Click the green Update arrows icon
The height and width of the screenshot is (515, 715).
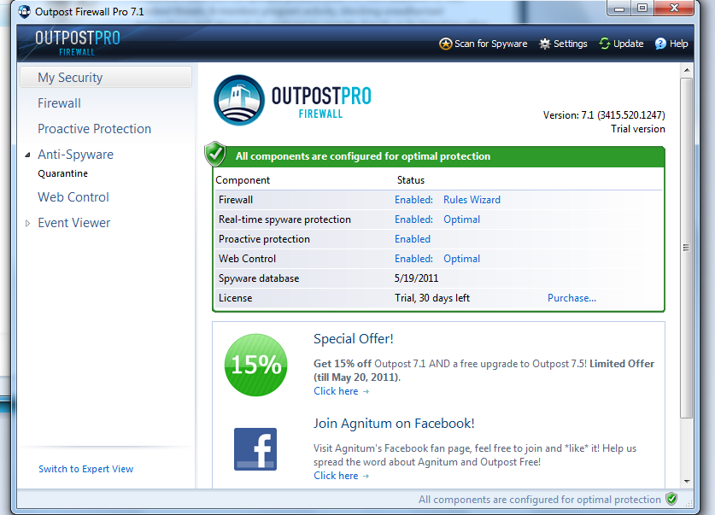[x=605, y=44]
